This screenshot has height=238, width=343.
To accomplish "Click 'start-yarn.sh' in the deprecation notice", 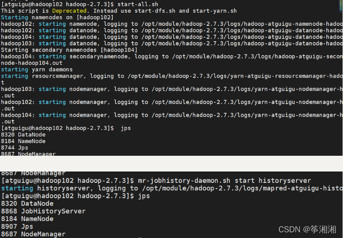I will (x=214, y=11).
